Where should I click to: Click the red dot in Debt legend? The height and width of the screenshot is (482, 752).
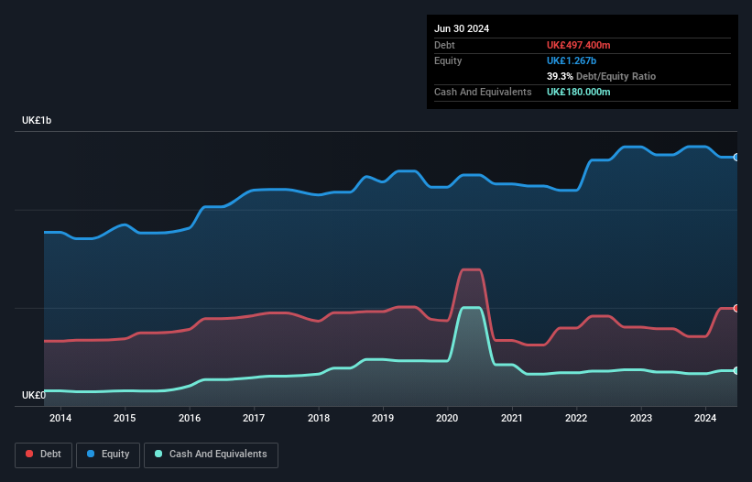click(29, 454)
